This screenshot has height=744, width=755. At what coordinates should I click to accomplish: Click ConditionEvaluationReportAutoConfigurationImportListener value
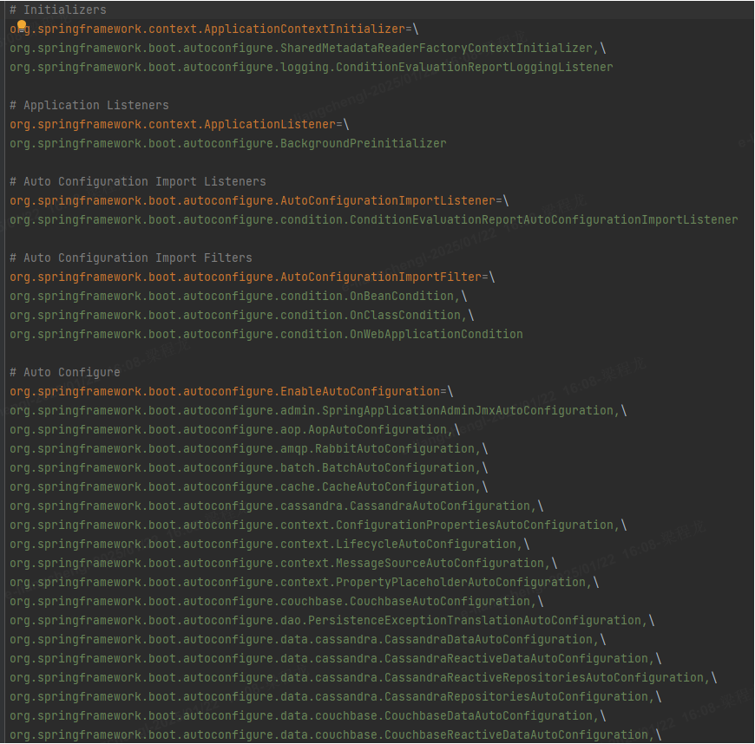pyautogui.click(x=543, y=219)
